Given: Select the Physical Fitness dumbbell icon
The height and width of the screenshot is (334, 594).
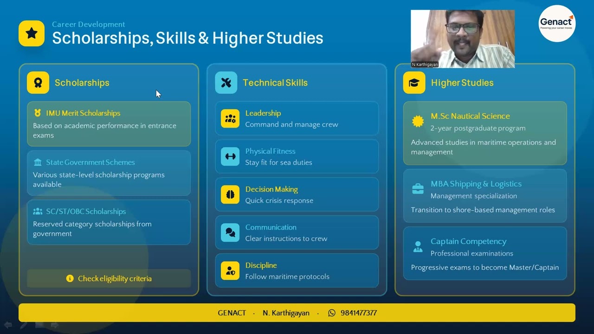Looking at the screenshot, I should pos(230,156).
